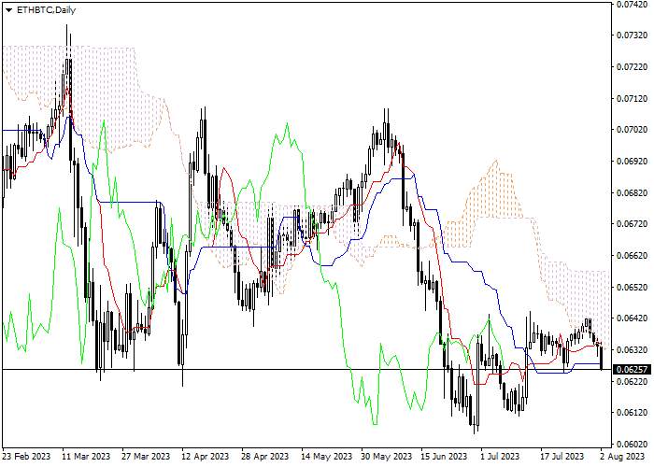Screen dimensions: 654x467
Task: Click the 0.06020 price axis label
Action: pos(633,444)
